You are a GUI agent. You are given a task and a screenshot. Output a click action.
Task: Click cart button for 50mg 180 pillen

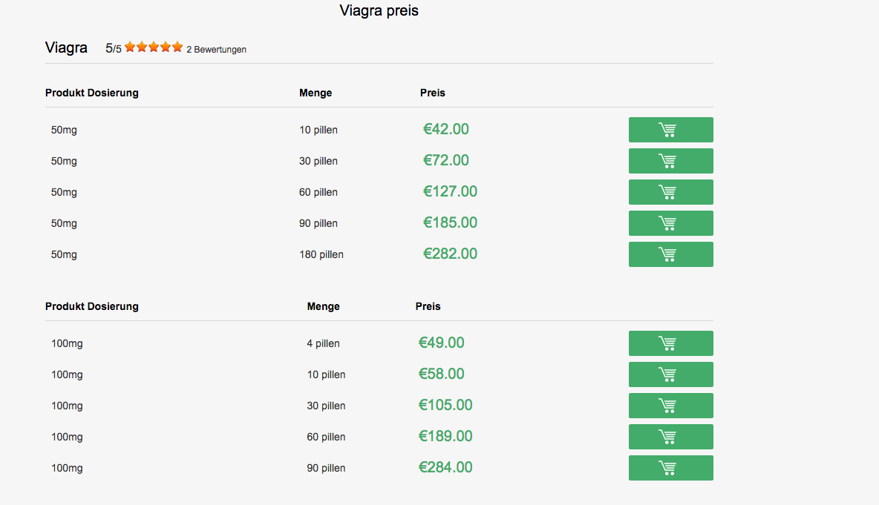coord(670,254)
